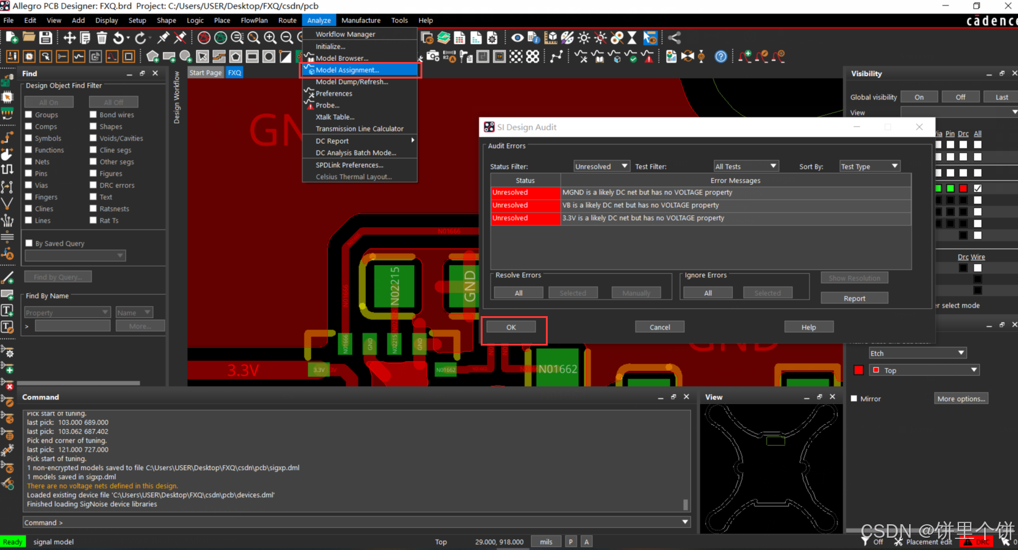The height and width of the screenshot is (550, 1018).
Task: Select the Move (four-arrow) tool
Action: click(x=69, y=37)
